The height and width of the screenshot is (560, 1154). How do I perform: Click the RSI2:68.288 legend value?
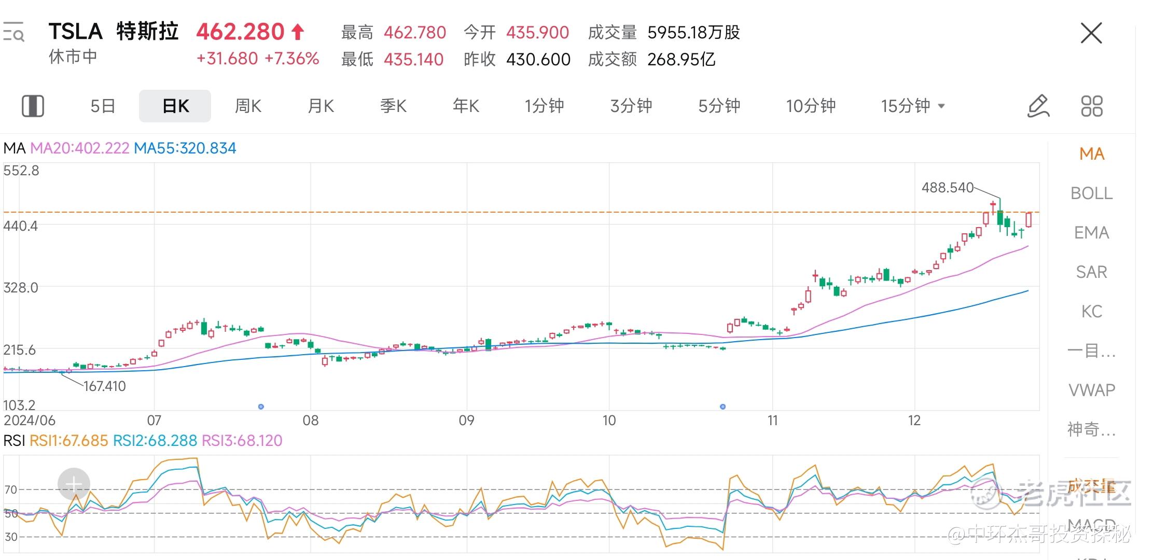(155, 441)
